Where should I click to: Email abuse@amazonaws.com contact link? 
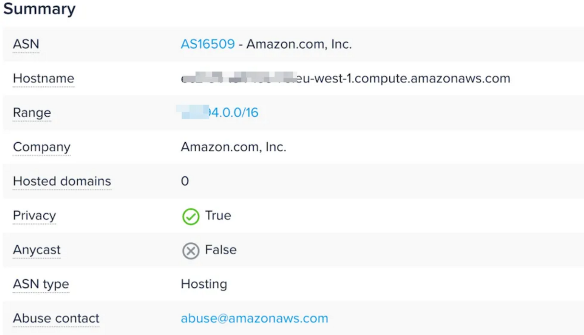click(x=255, y=318)
